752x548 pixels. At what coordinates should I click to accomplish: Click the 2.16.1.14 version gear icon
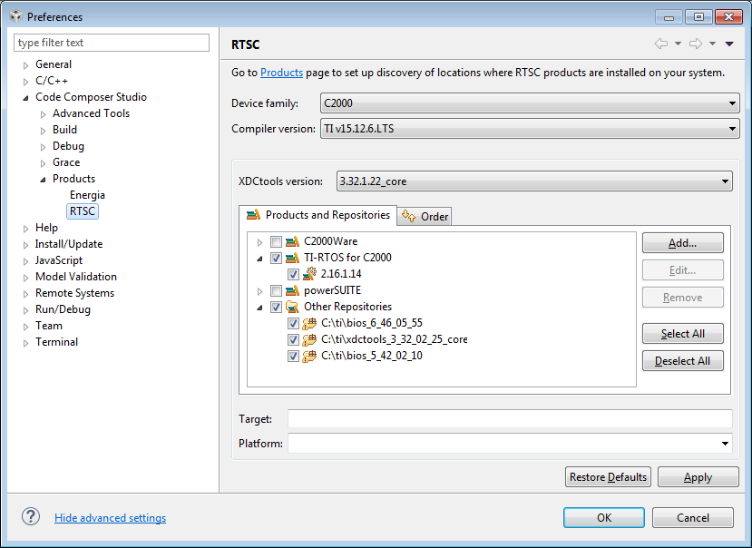[x=309, y=274]
